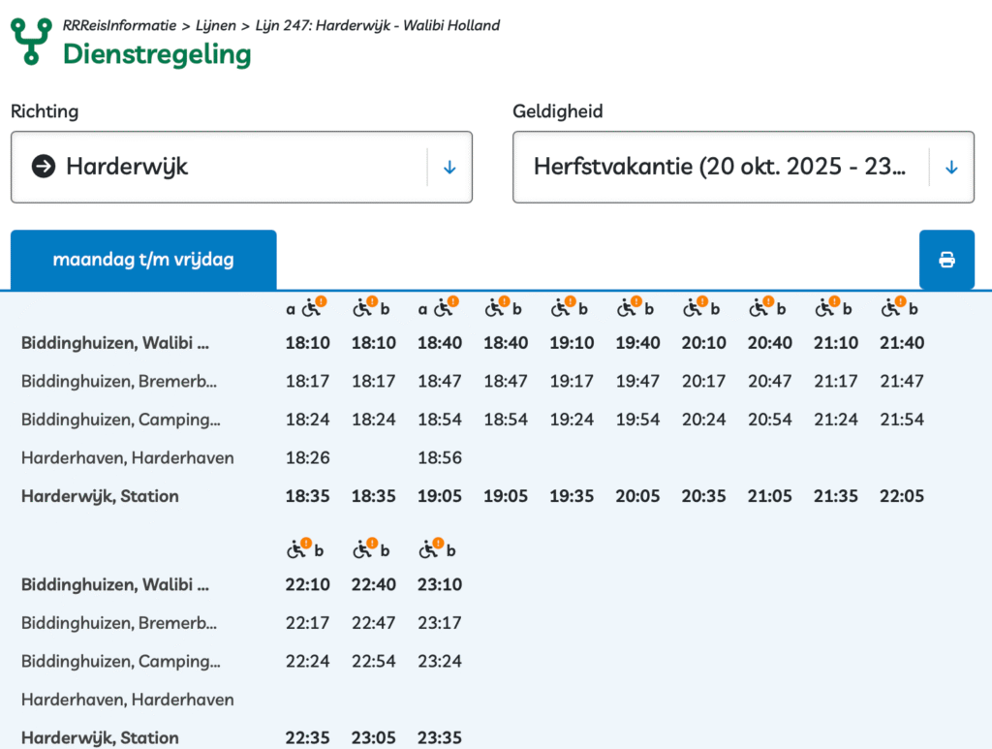Click the wheelchair icon above the 20:10 departure
This screenshot has height=749, width=992.
(692, 309)
